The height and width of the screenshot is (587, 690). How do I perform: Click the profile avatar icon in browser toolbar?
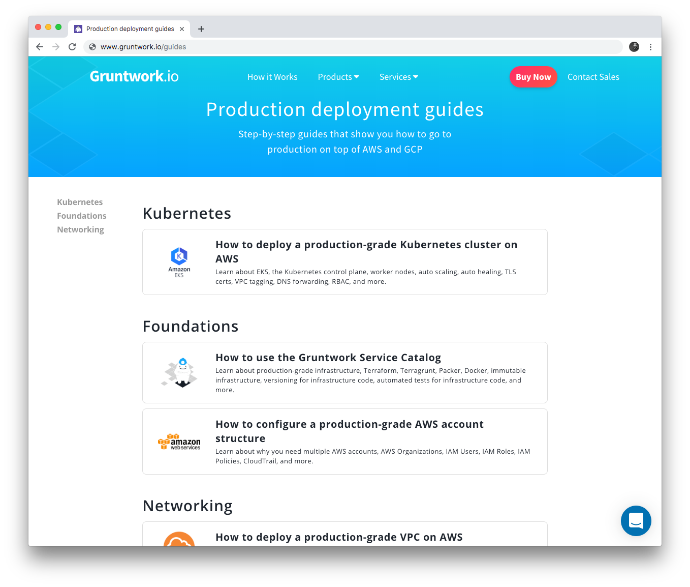(x=634, y=46)
